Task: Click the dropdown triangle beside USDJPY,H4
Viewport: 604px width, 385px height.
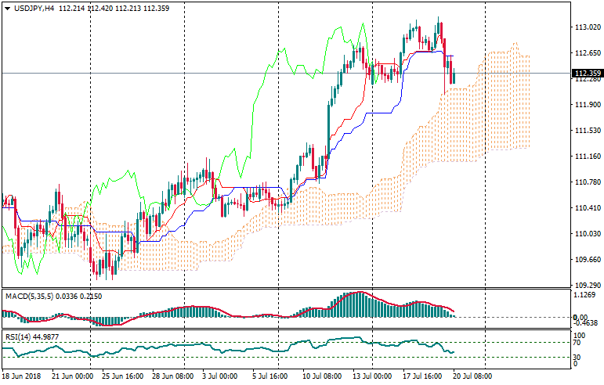Action: (7, 7)
